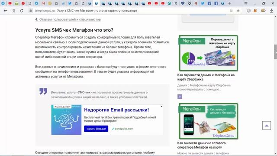Click the 'Узнать больше' ad button
This screenshot has width=277, height=156.
coord(96,129)
